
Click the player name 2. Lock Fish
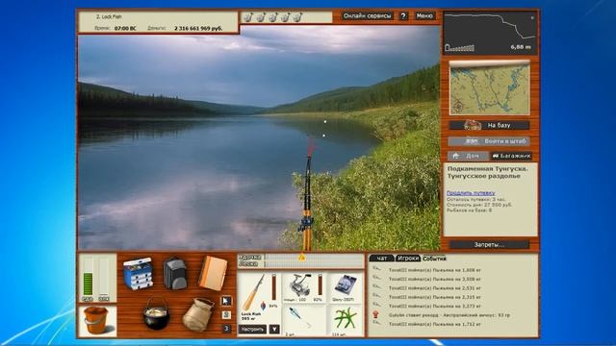(109, 17)
